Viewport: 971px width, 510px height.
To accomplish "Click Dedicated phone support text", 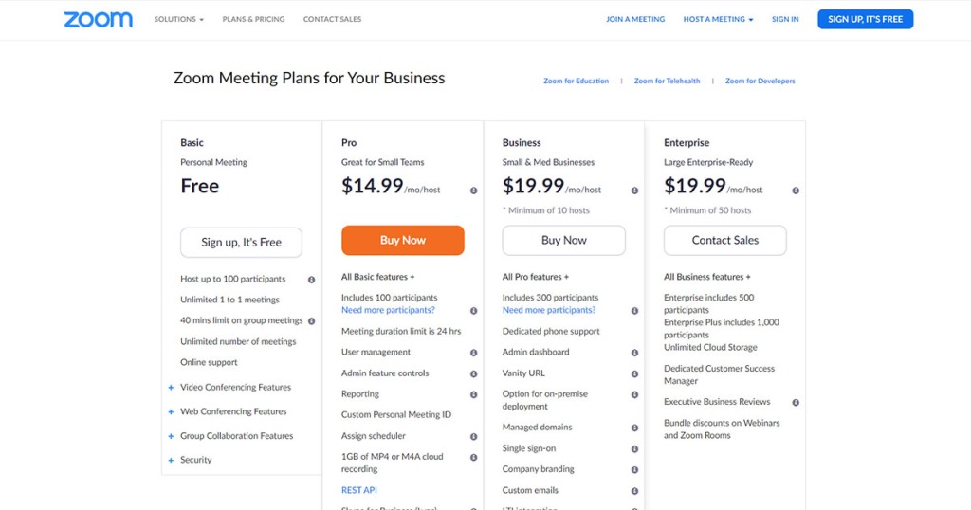I will 551,331.
